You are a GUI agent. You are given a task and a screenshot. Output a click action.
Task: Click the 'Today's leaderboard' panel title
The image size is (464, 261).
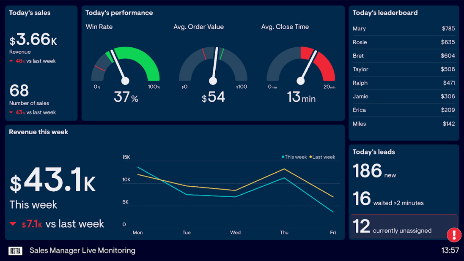(385, 13)
